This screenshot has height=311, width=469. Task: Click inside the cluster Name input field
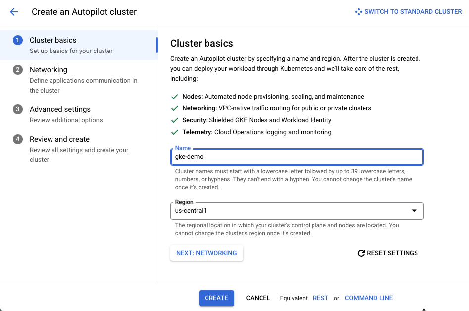tap(297, 156)
